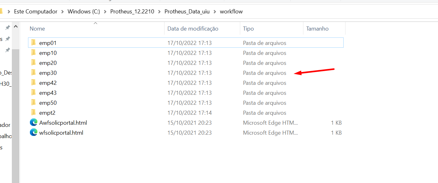Expand chevron before 'Este Computador'

tap(8, 12)
